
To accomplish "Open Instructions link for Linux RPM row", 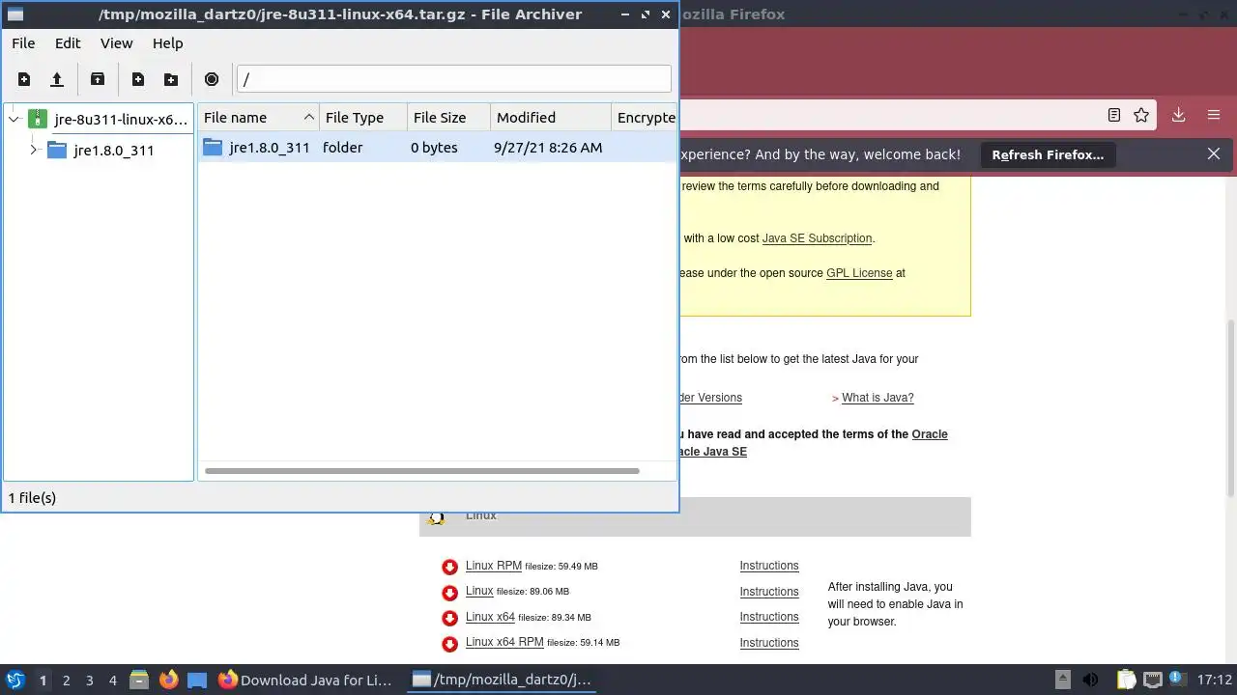I will pyautogui.click(x=769, y=566).
